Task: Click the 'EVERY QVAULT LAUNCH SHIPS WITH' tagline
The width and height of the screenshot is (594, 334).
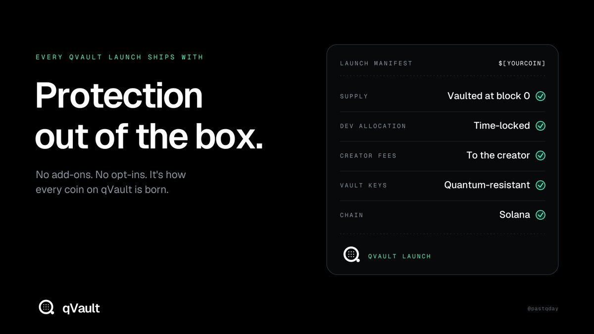Action: (119, 57)
